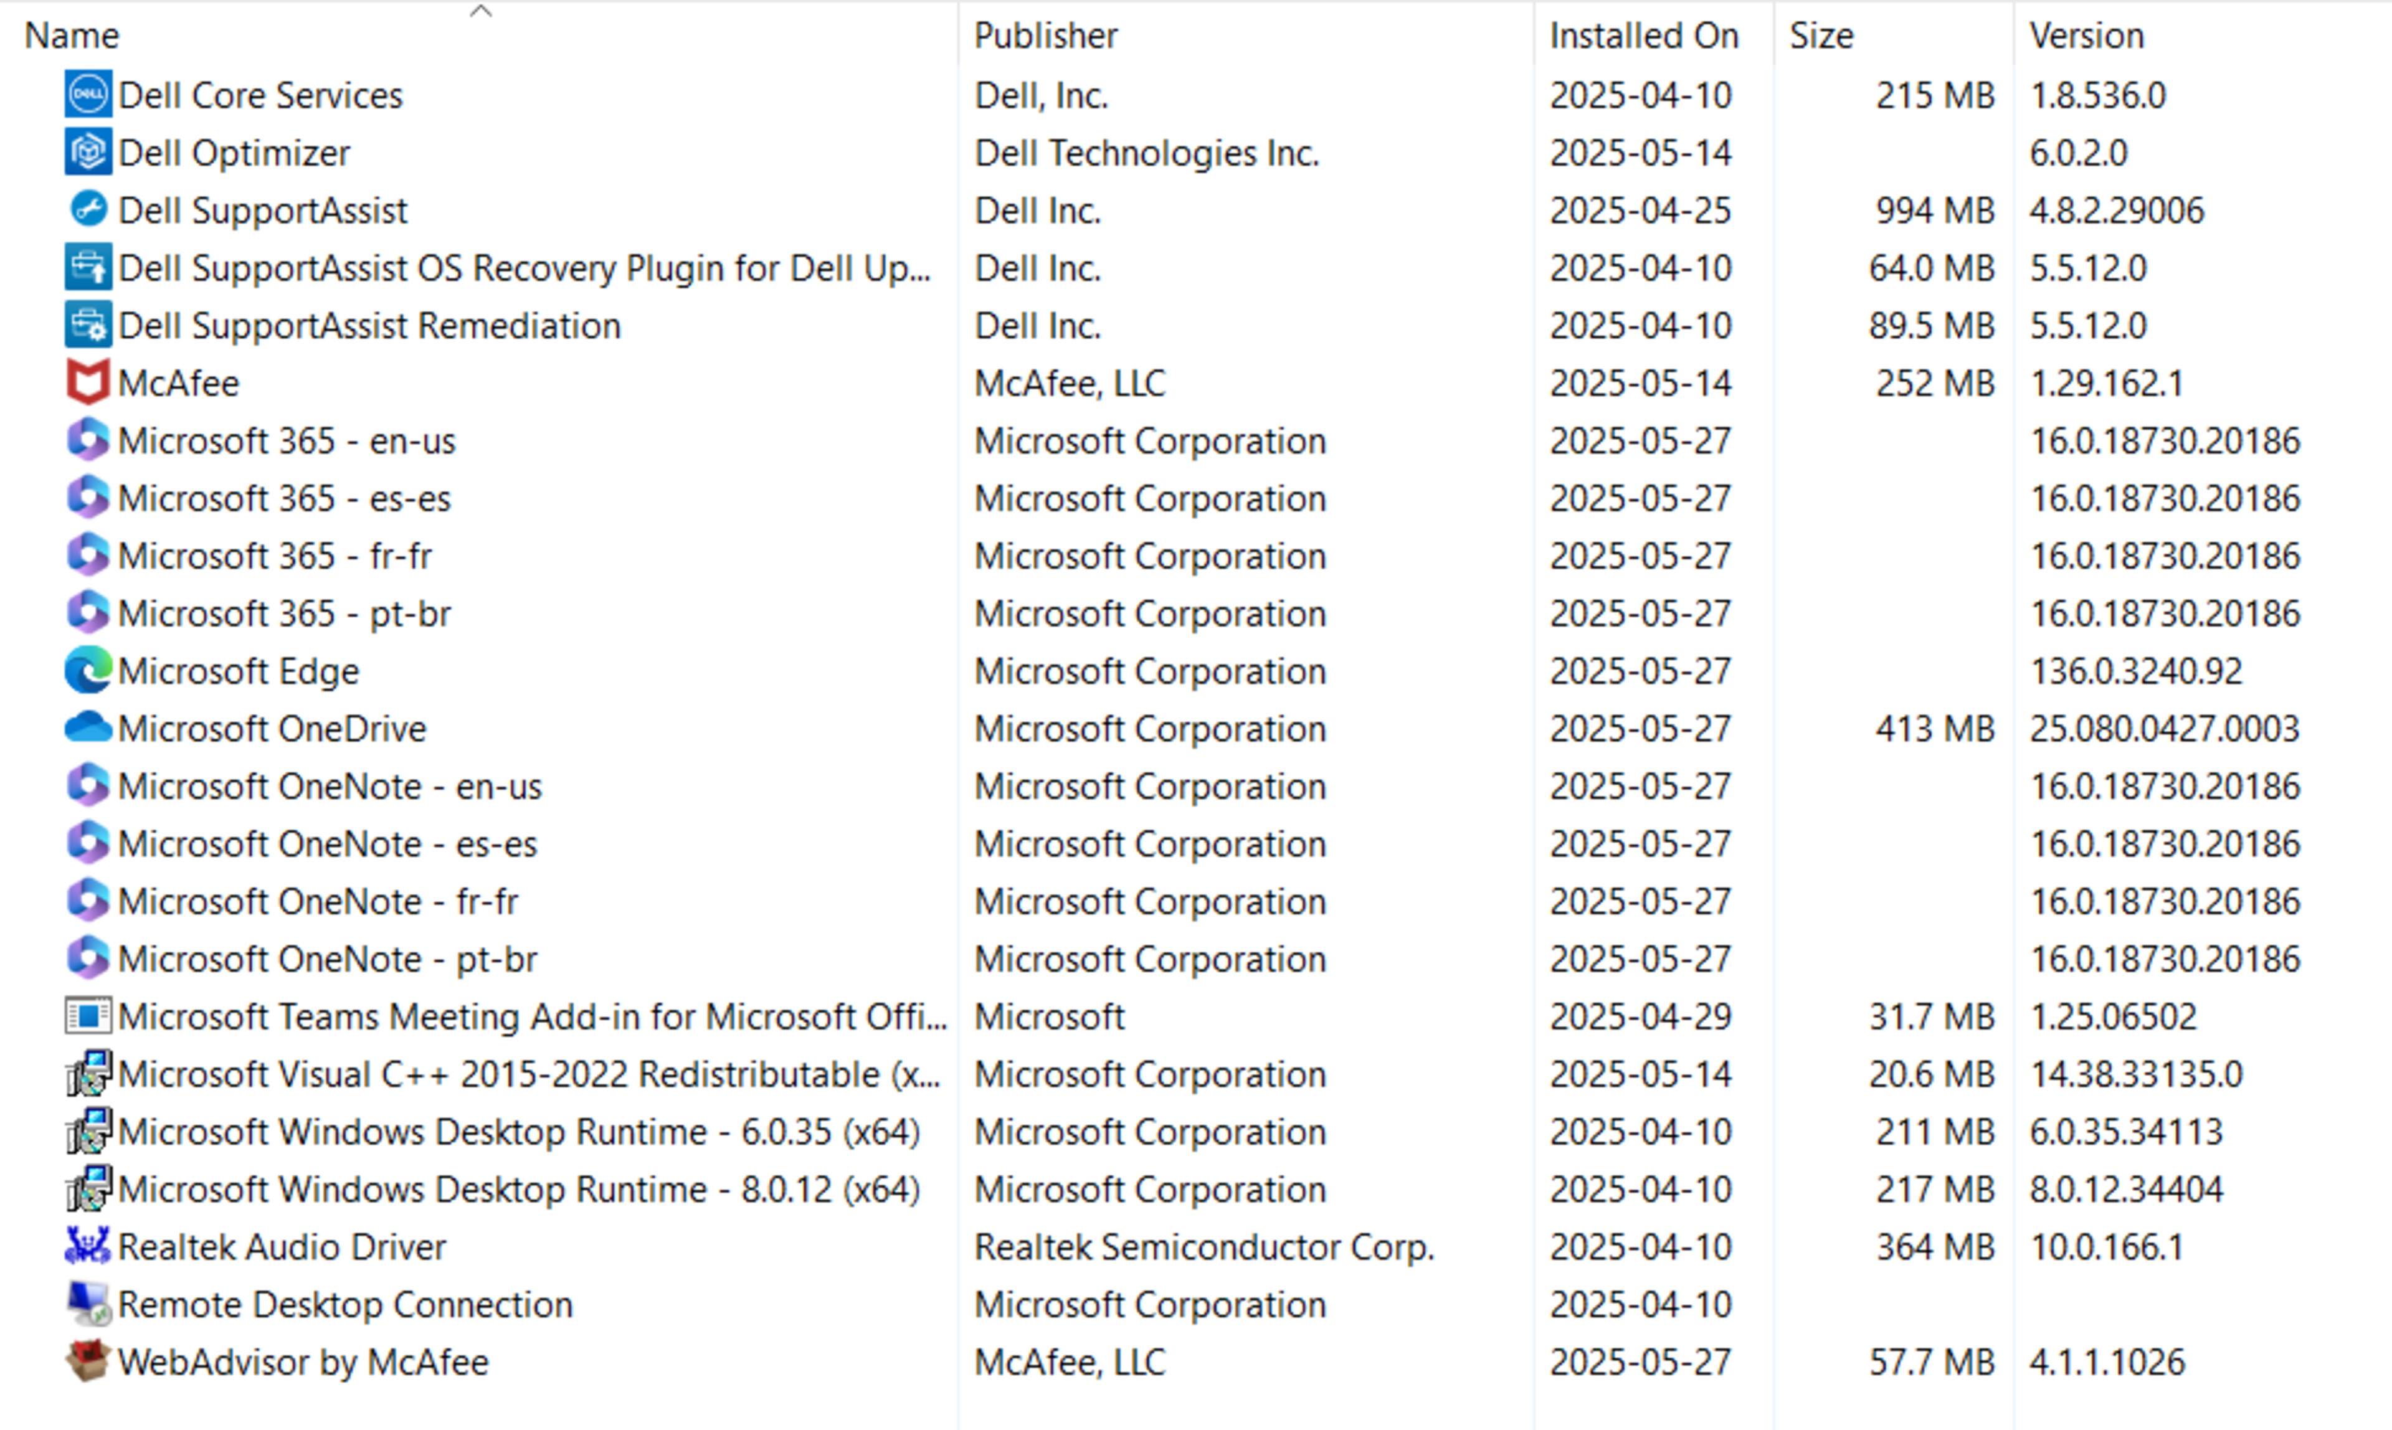Viewport: 2392px width, 1430px height.
Task: Click the Realtek Audio Driver icon
Action: pyautogui.click(x=88, y=1246)
